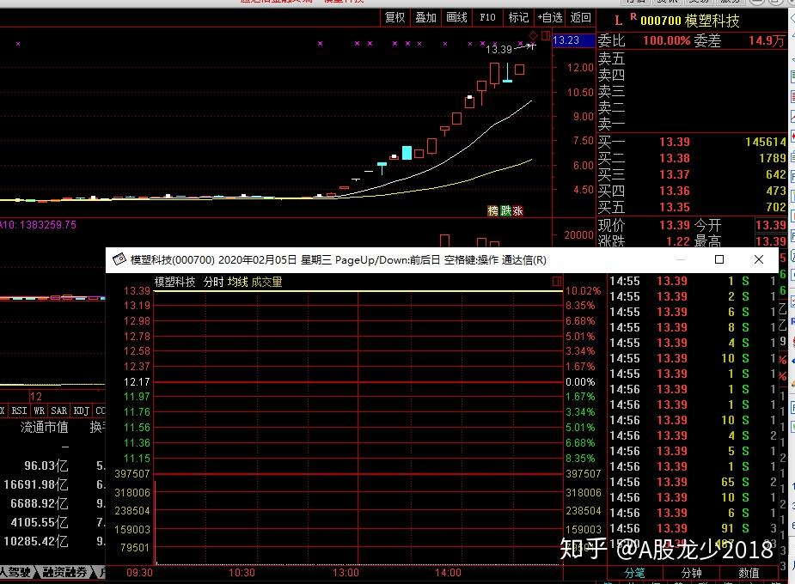This screenshot has height=584, width=795.
Task: Click the 分时 label in intraday chart
Action: pyautogui.click(x=213, y=282)
